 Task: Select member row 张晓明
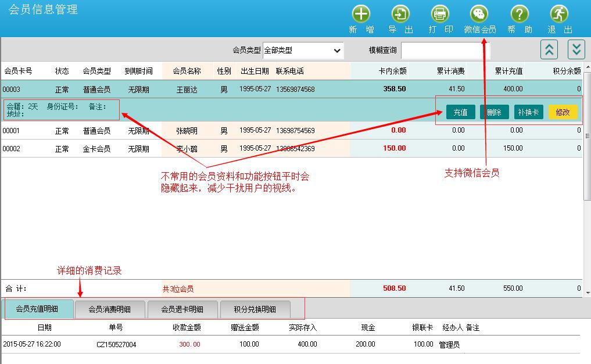point(187,131)
